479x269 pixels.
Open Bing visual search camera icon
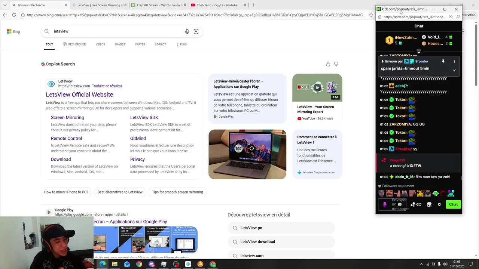coord(196,31)
